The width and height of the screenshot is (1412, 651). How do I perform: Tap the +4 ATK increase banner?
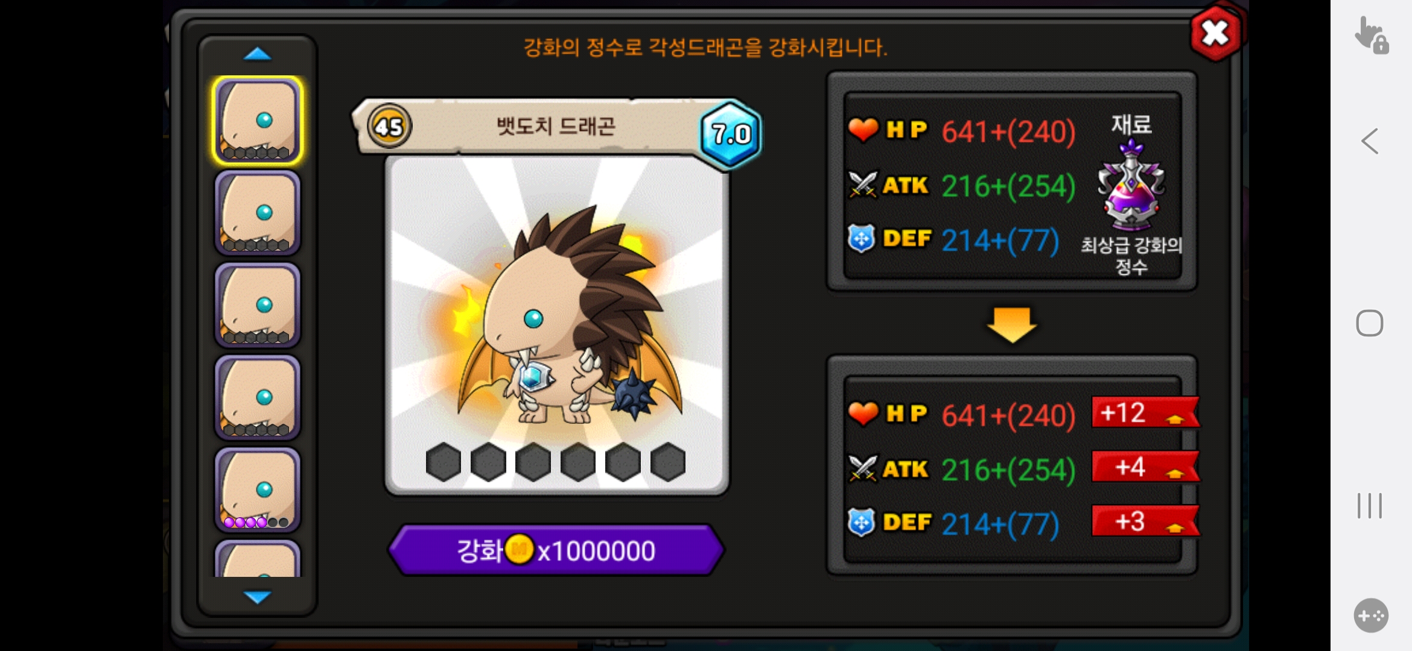[x=1145, y=467]
